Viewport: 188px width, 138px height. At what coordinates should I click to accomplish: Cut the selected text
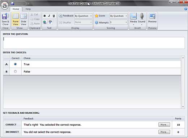pos(34,14)
